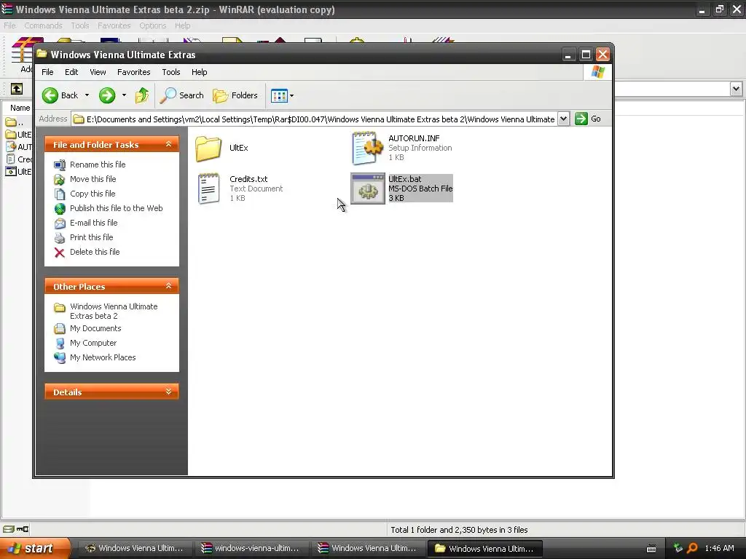Go up one folder level icon
746x559 pixels.
click(x=142, y=95)
